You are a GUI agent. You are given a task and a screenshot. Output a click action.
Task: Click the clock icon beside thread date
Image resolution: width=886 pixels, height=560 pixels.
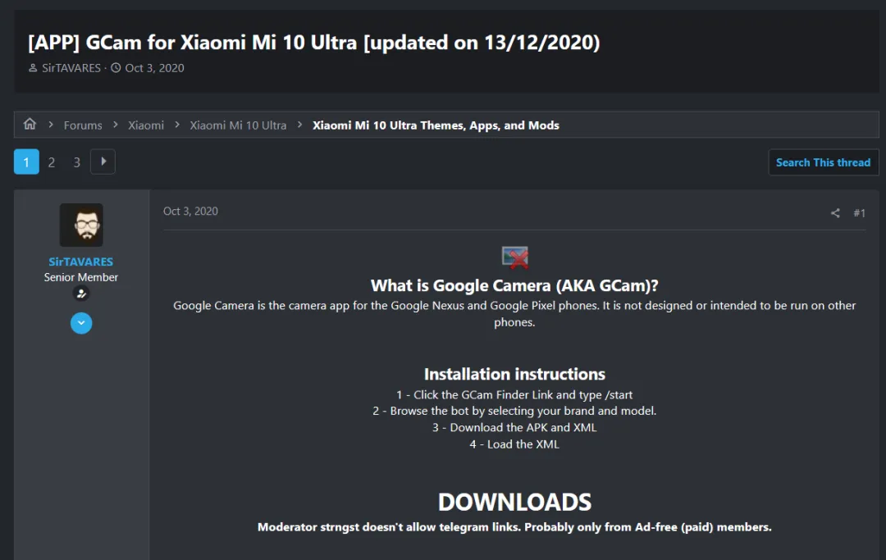116,68
